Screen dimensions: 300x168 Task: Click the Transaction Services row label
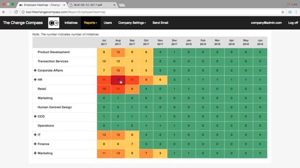point(53,61)
